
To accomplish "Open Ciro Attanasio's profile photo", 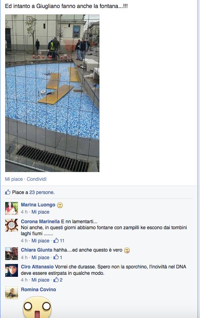I will point(12,270).
